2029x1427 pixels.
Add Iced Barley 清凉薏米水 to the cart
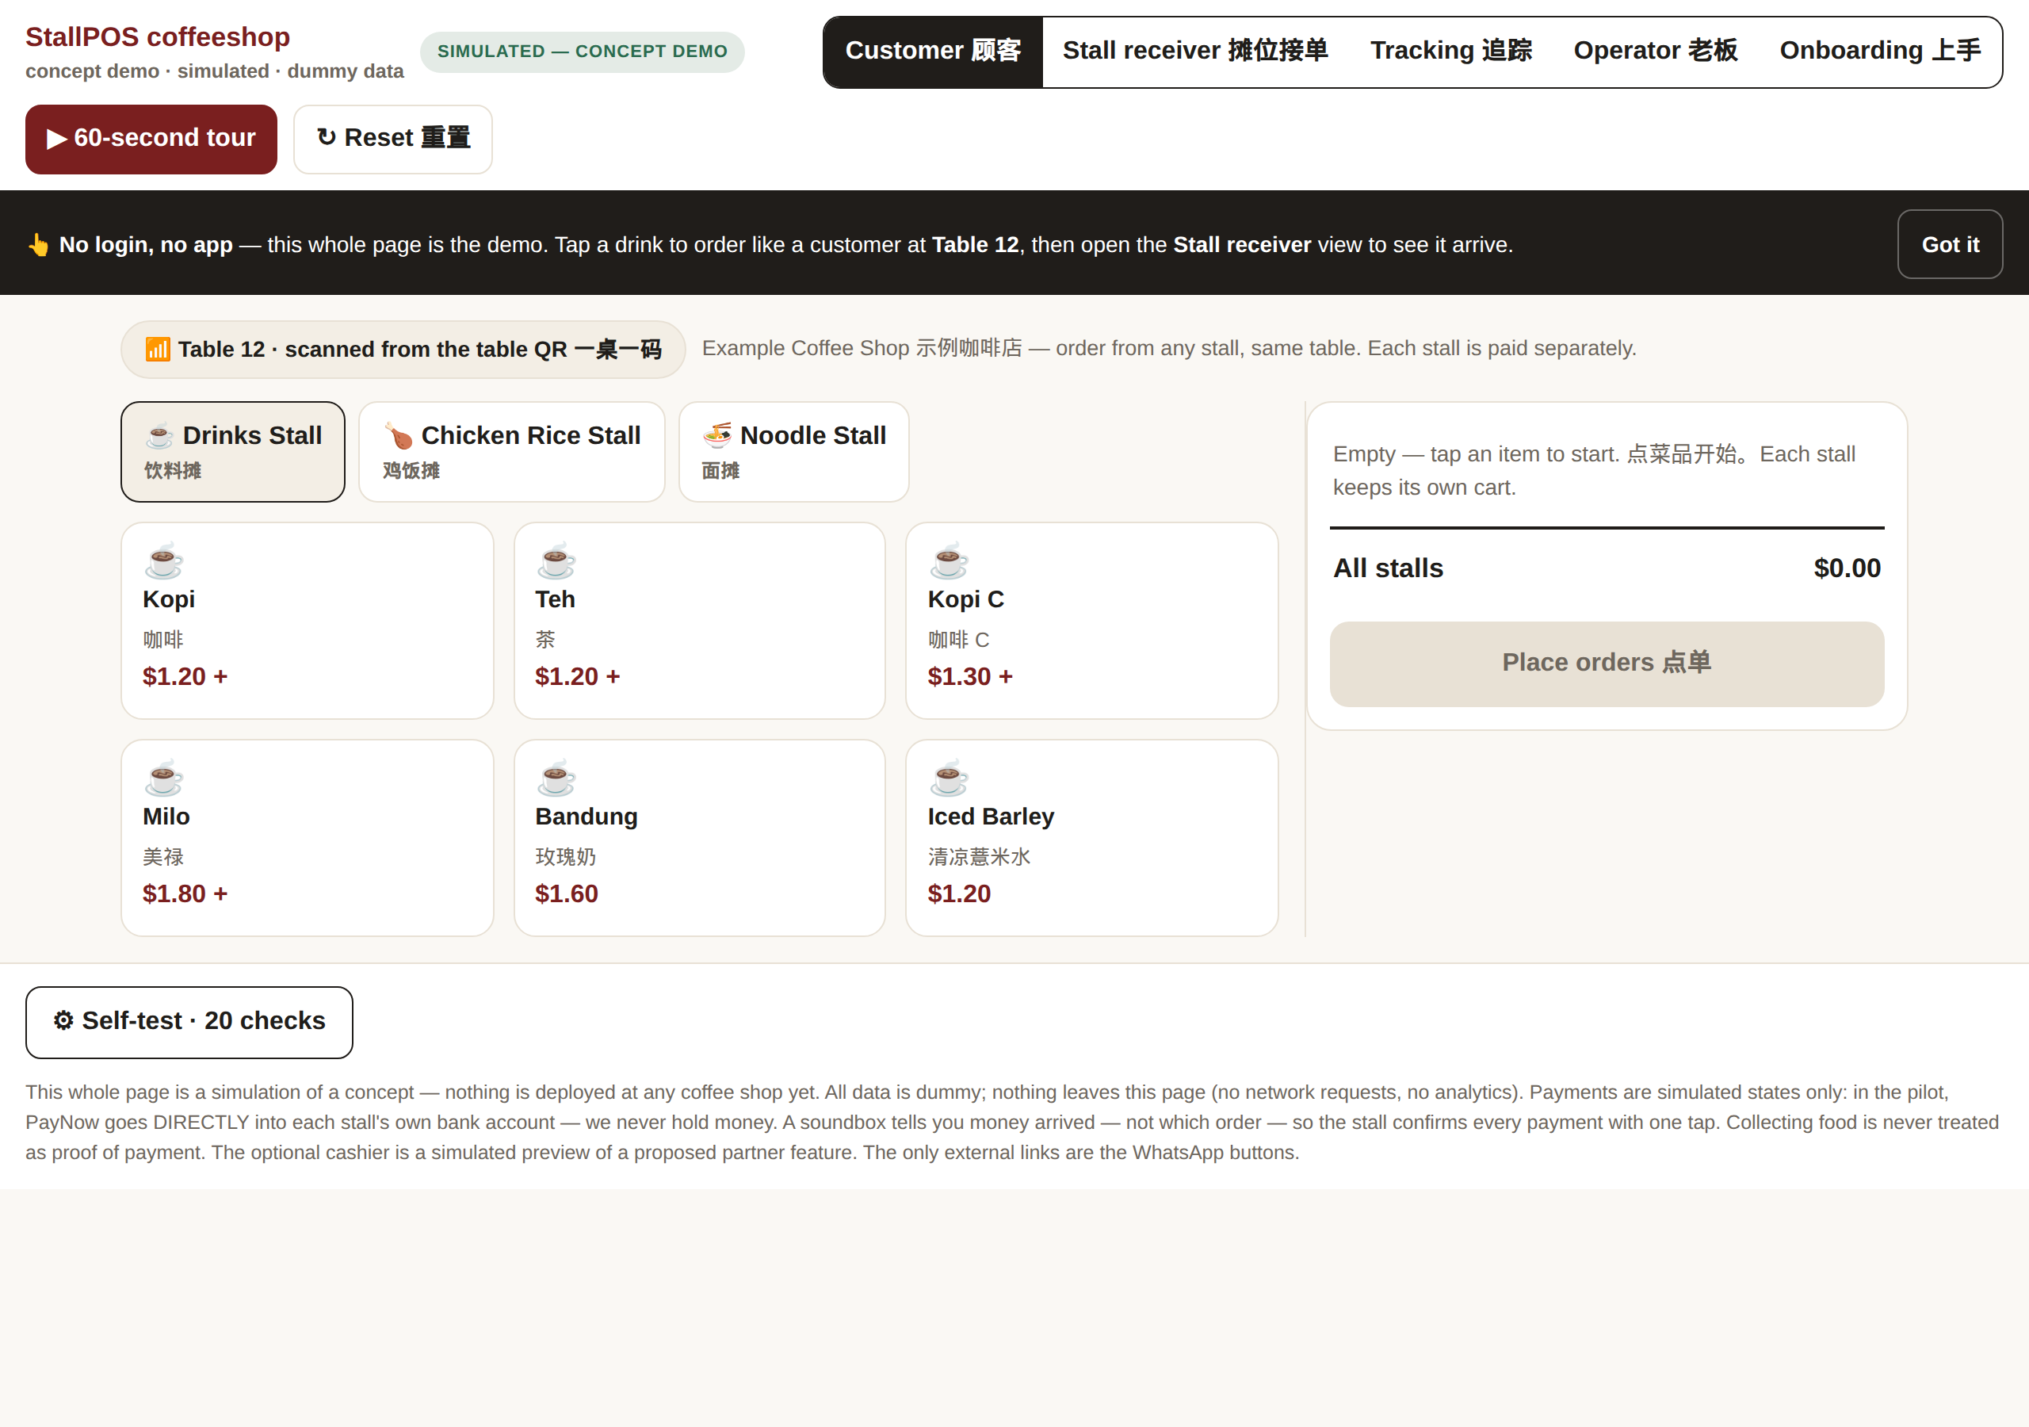pos(1092,838)
